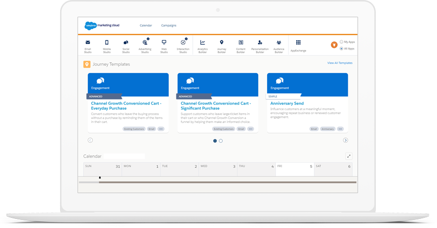Expand more tags on Significant Purchase card

click(250, 129)
